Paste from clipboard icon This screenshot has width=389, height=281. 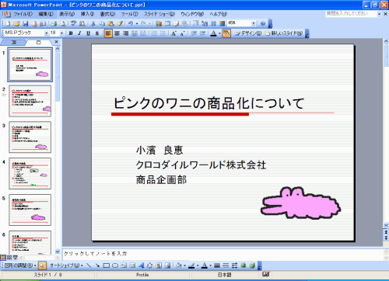[110, 24]
